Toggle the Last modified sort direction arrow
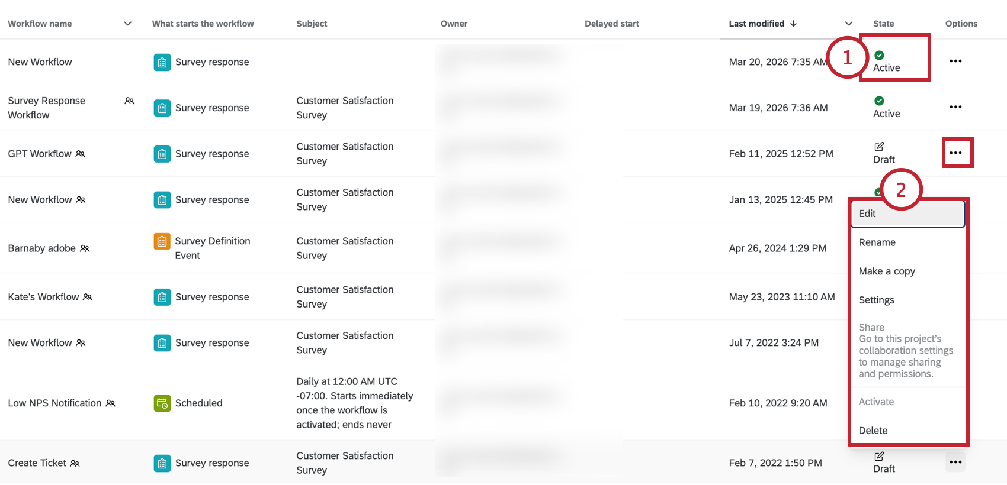This screenshot has width=1007, height=485. [793, 24]
